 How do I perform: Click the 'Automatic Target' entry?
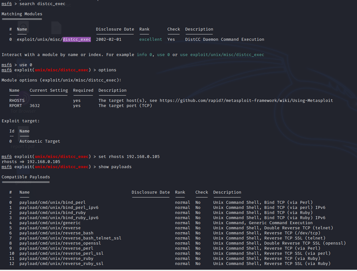pyautogui.click(x=39, y=141)
